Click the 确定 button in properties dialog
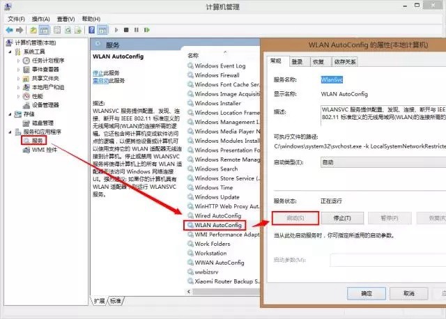 [367, 294]
